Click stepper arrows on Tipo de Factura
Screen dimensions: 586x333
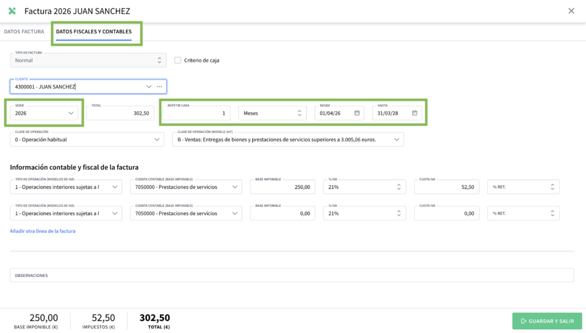[159, 60]
